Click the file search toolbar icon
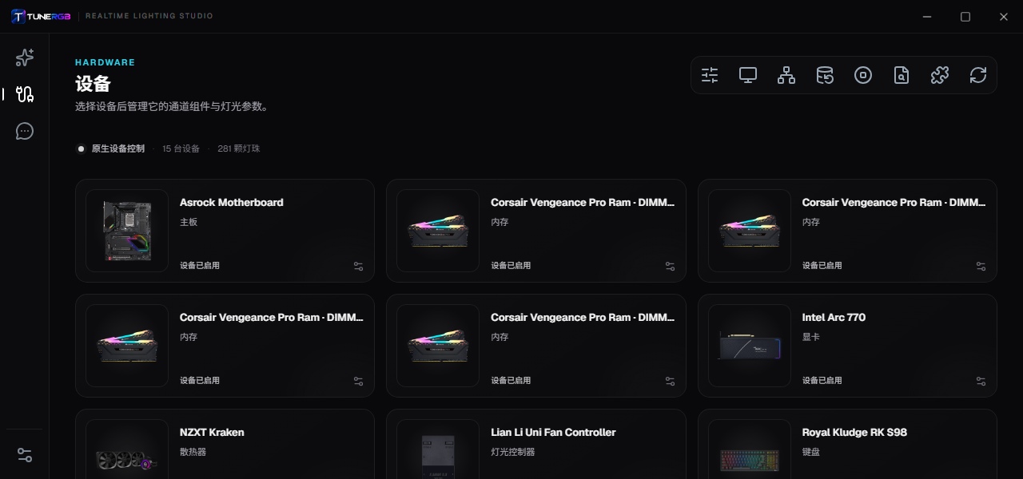This screenshot has height=479, width=1023. tap(902, 75)
